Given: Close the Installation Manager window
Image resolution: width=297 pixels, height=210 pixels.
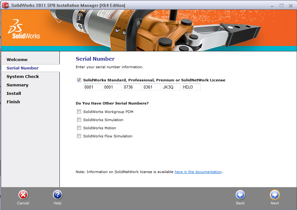Looking at the screenshot, I should pos(291,6).
